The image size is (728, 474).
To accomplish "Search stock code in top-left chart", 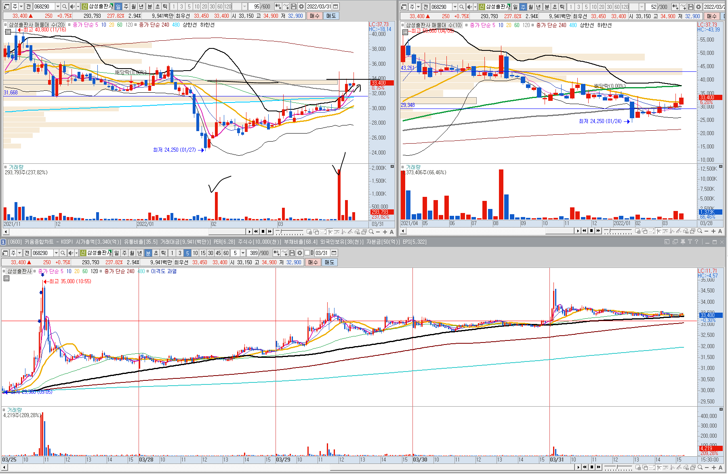I will 64,6.
